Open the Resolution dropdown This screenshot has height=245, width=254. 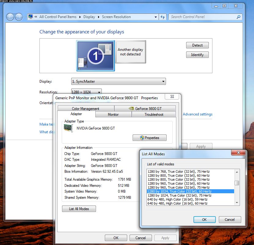coord(86,92)
